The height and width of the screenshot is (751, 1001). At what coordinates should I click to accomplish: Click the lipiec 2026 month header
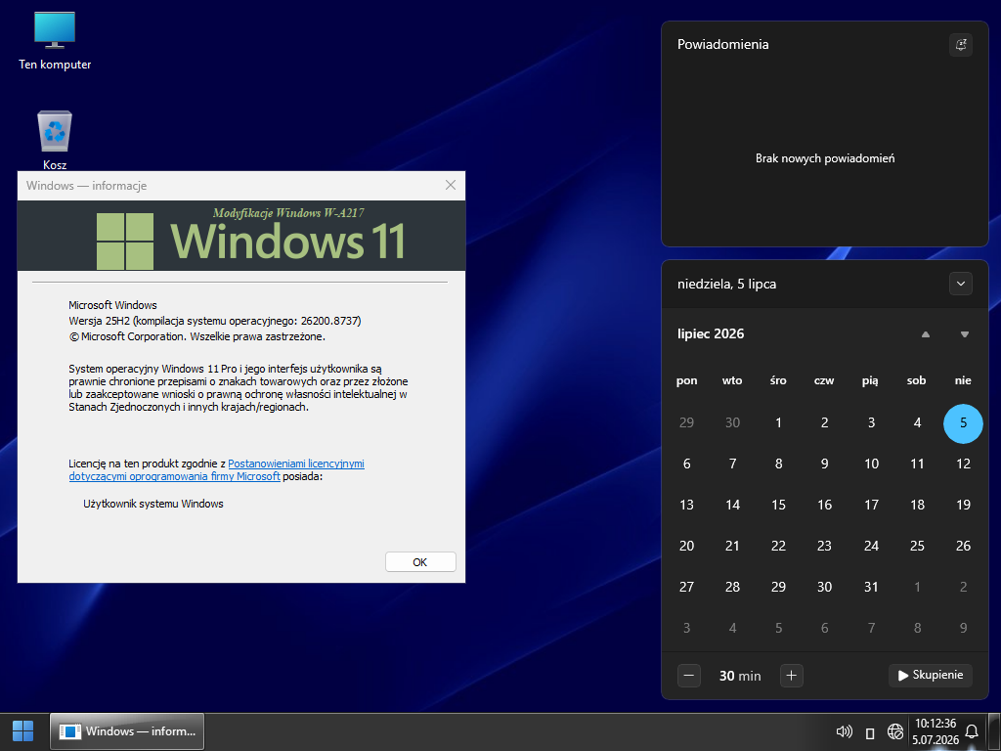711,334
